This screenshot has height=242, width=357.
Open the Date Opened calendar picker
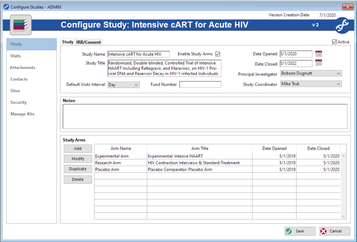318,54
